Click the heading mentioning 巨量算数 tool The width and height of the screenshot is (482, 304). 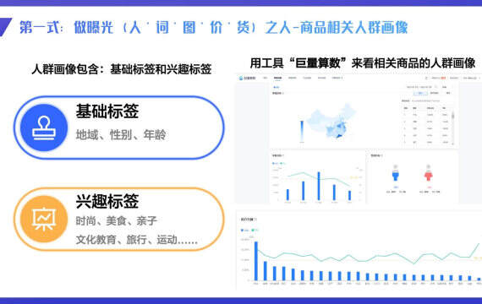(x=363, y=63)
